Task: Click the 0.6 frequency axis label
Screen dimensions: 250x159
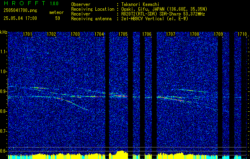Action: point(3,151)
